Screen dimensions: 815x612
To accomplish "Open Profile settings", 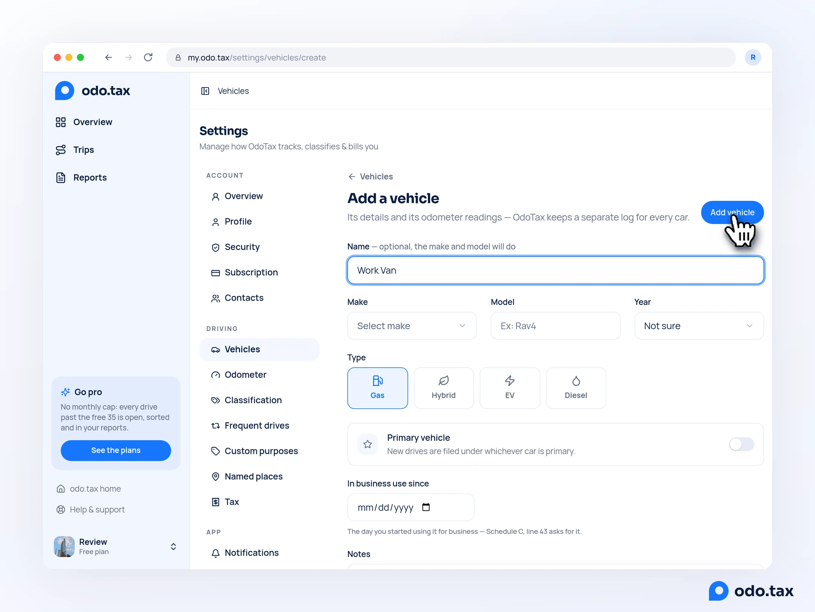I will point(259,222).
